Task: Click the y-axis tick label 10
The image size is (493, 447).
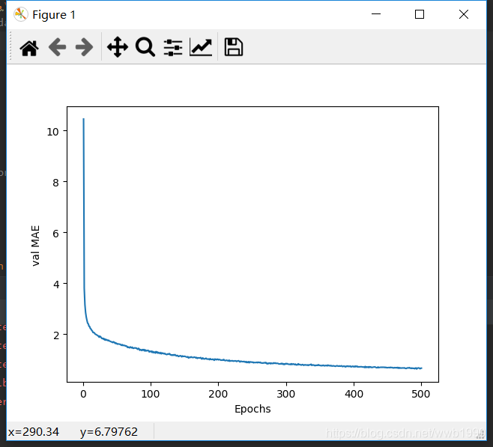Action: point(52,132)
